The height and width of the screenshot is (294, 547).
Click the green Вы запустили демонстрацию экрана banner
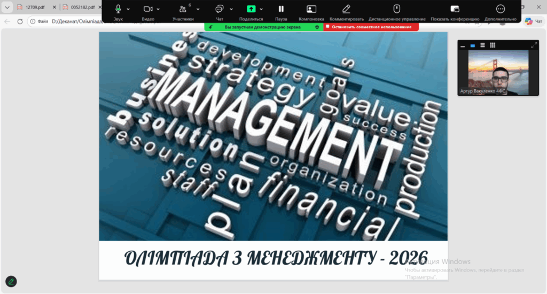coord(264,27)
